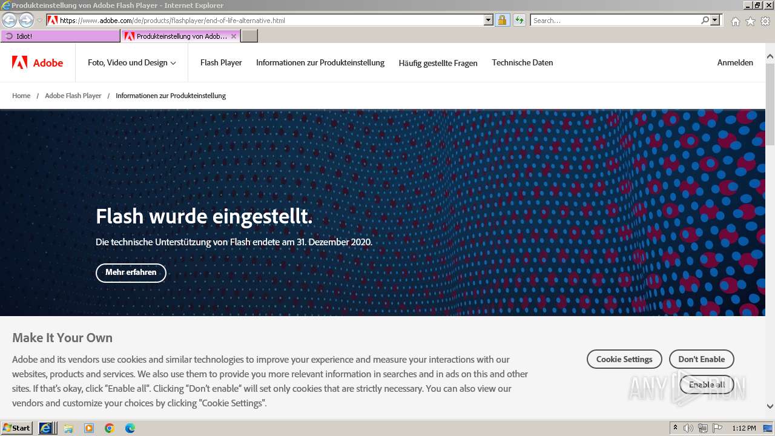Open the search provider dropdown arrow
Viewport: 775px width, 436px height.
716,20
